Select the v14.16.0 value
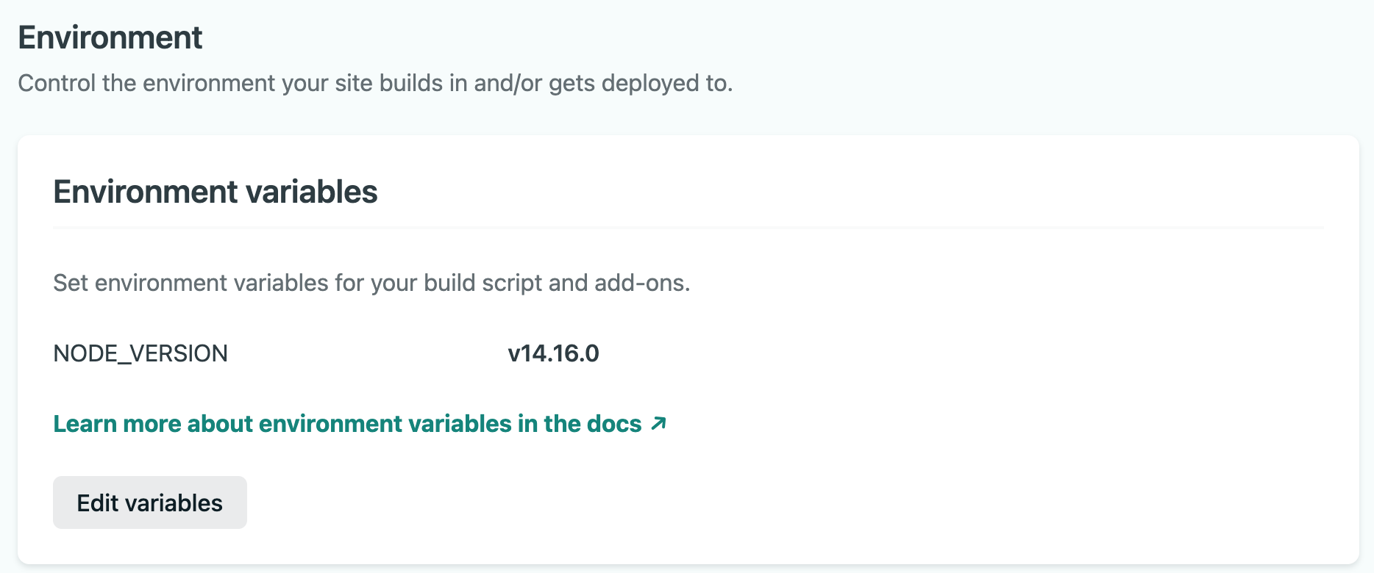Screen dimensions: 1374x573 coord(553,353)
